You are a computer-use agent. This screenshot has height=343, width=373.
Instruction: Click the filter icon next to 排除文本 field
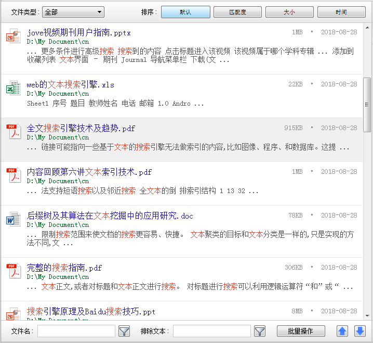[260, 331]
